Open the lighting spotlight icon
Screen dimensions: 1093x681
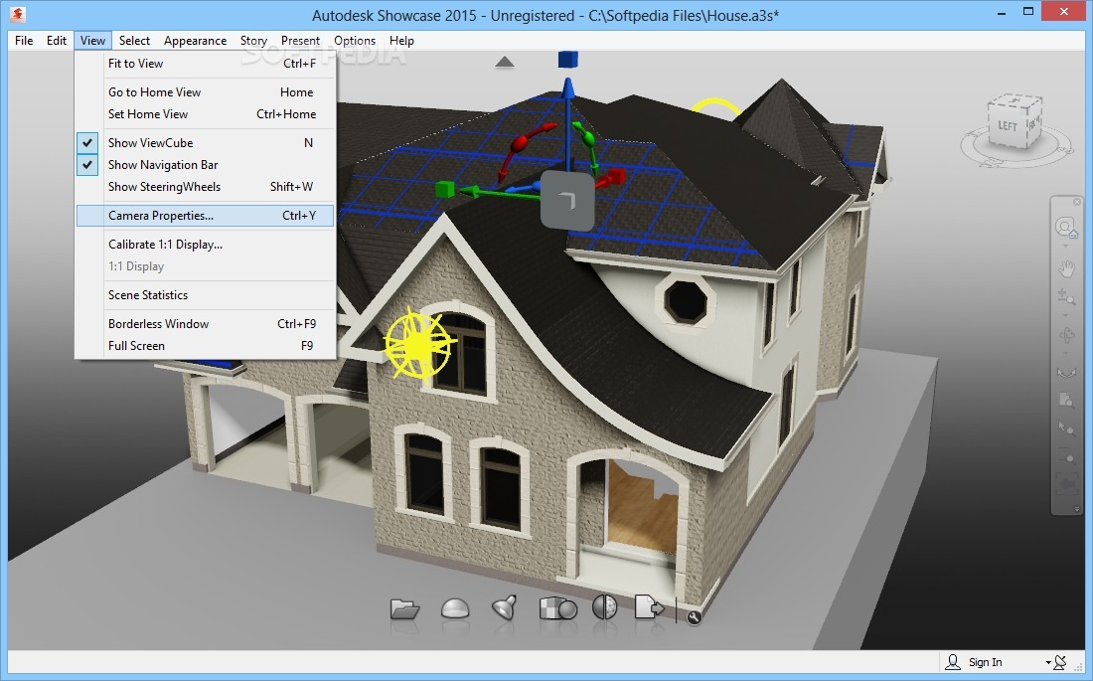(x=504, y=607)
